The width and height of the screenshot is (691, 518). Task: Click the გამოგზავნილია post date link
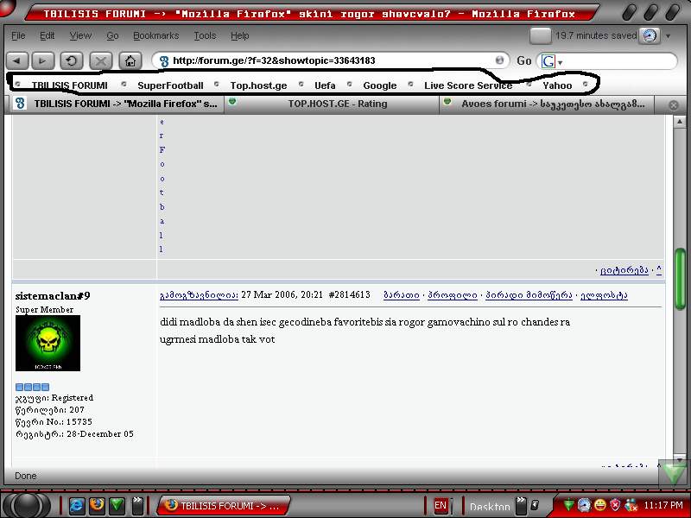(199, 295)
